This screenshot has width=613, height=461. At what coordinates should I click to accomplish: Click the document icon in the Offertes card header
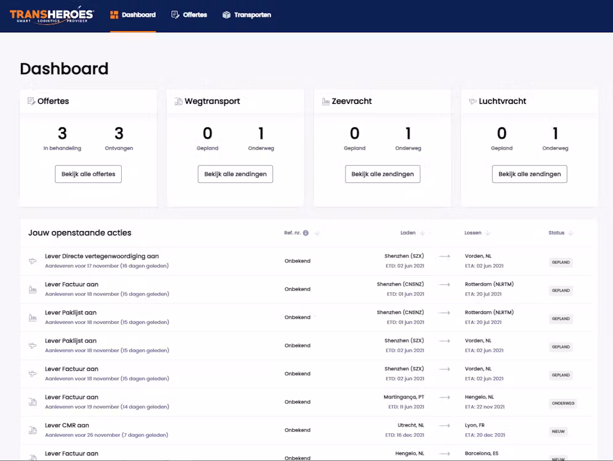pyautogui.click(x=32, y=101)
